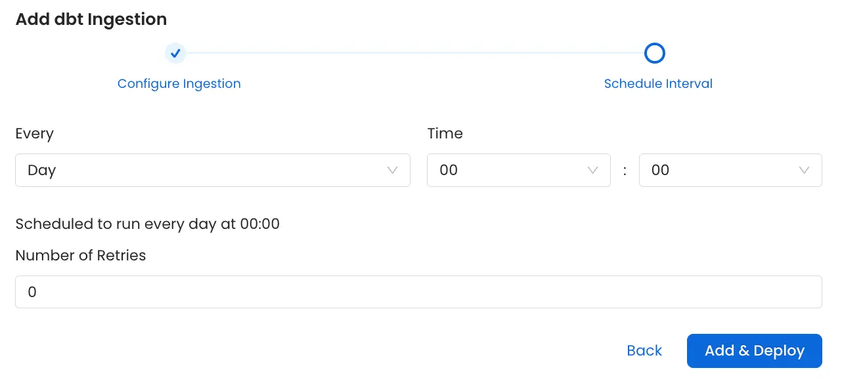Pick a new minute in the second time field

pyautogui.click(x=730, y=170)
